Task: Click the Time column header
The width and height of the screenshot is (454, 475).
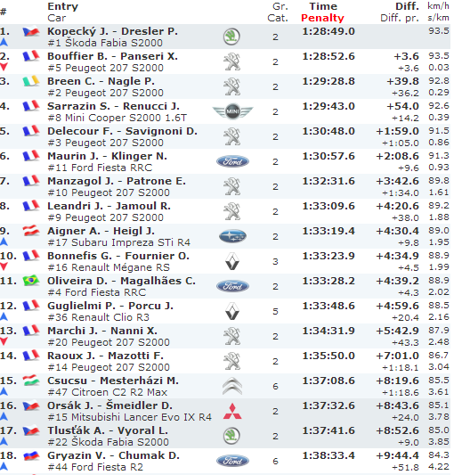Action: point(323,6)
